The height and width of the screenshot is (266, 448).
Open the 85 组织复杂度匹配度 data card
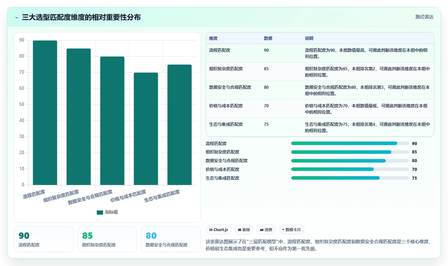point(107,239)
